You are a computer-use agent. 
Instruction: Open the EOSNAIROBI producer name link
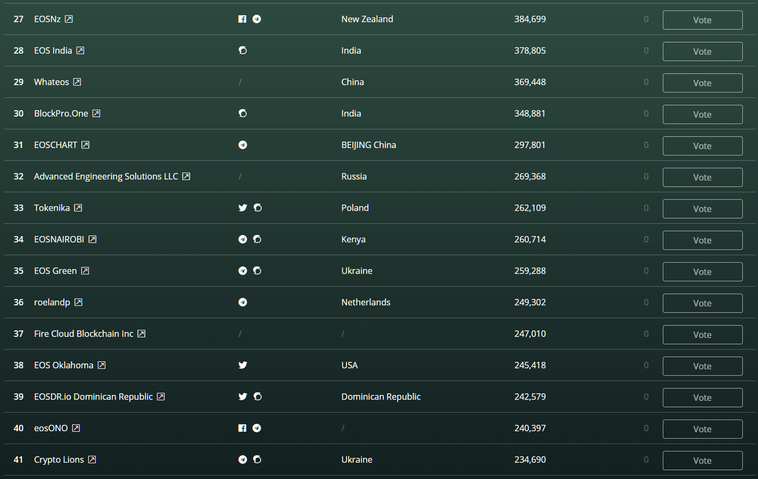pos(59,239)
